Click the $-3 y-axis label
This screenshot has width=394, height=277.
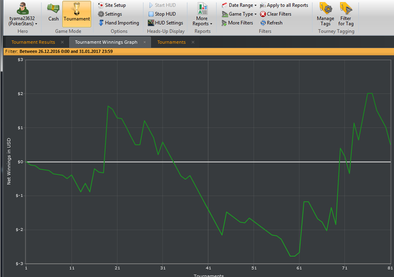pyautogui.click(x=19, y=263)
